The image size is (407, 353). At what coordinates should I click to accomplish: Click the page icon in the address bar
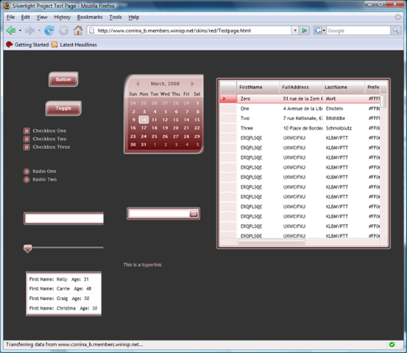(x=91, y=31)
